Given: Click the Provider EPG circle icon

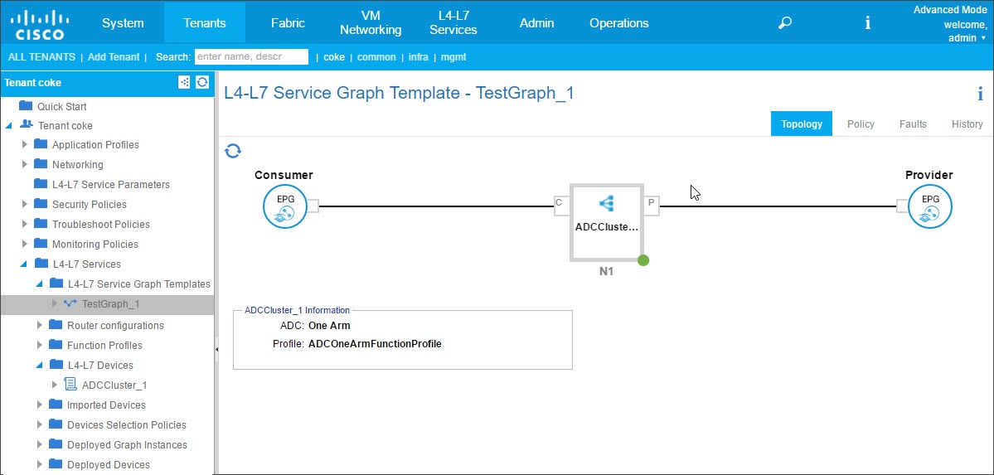Looking at the screenshot, I should 930,206.
